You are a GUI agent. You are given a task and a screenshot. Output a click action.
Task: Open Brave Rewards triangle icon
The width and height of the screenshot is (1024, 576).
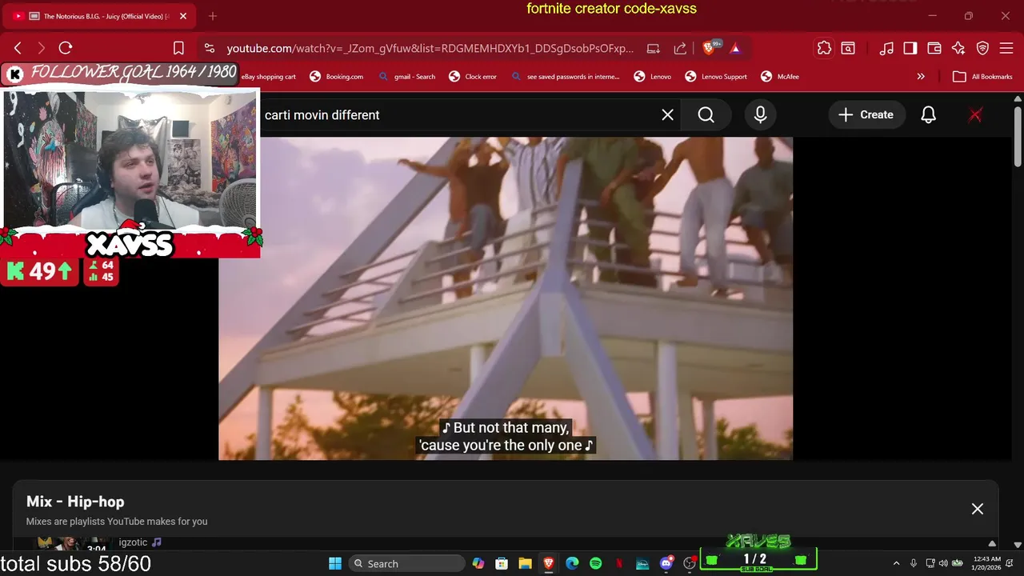pyautogui.click(x=735, y=48)
